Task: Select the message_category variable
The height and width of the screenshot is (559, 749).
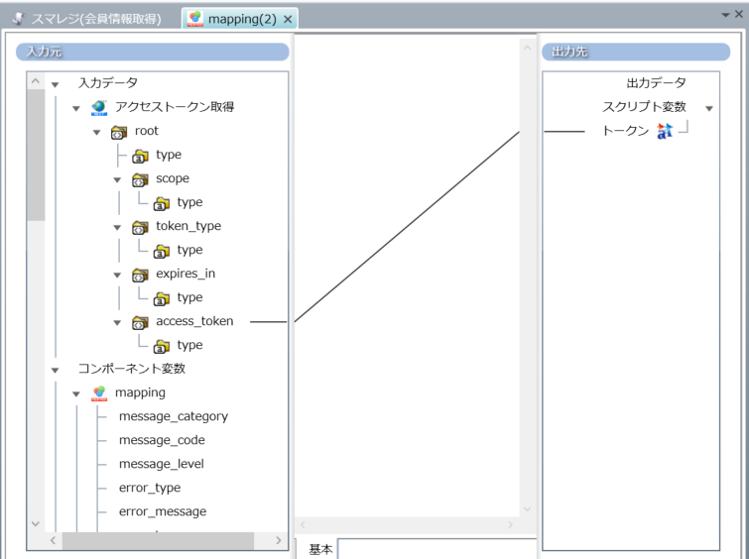Action: (x=174, y=416)
